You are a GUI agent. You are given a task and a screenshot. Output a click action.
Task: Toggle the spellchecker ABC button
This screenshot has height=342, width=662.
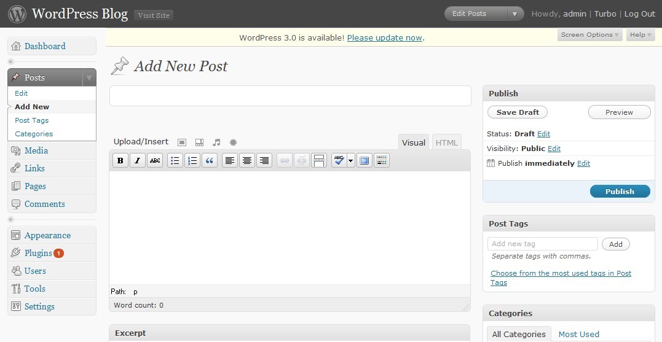(339, 161)
